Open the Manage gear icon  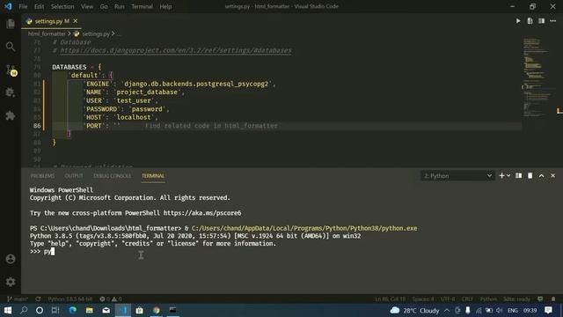[x=11, y=282]
